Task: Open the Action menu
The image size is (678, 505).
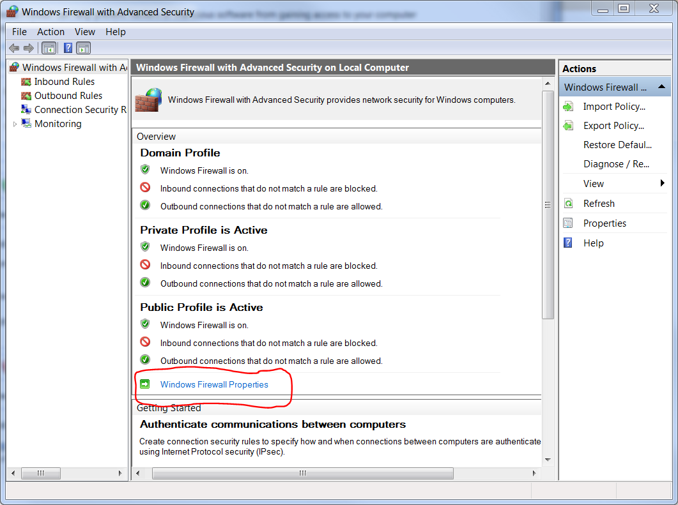Action: [50, 32]
